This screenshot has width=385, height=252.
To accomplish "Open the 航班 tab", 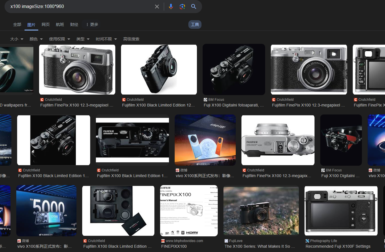I will 60,24.
